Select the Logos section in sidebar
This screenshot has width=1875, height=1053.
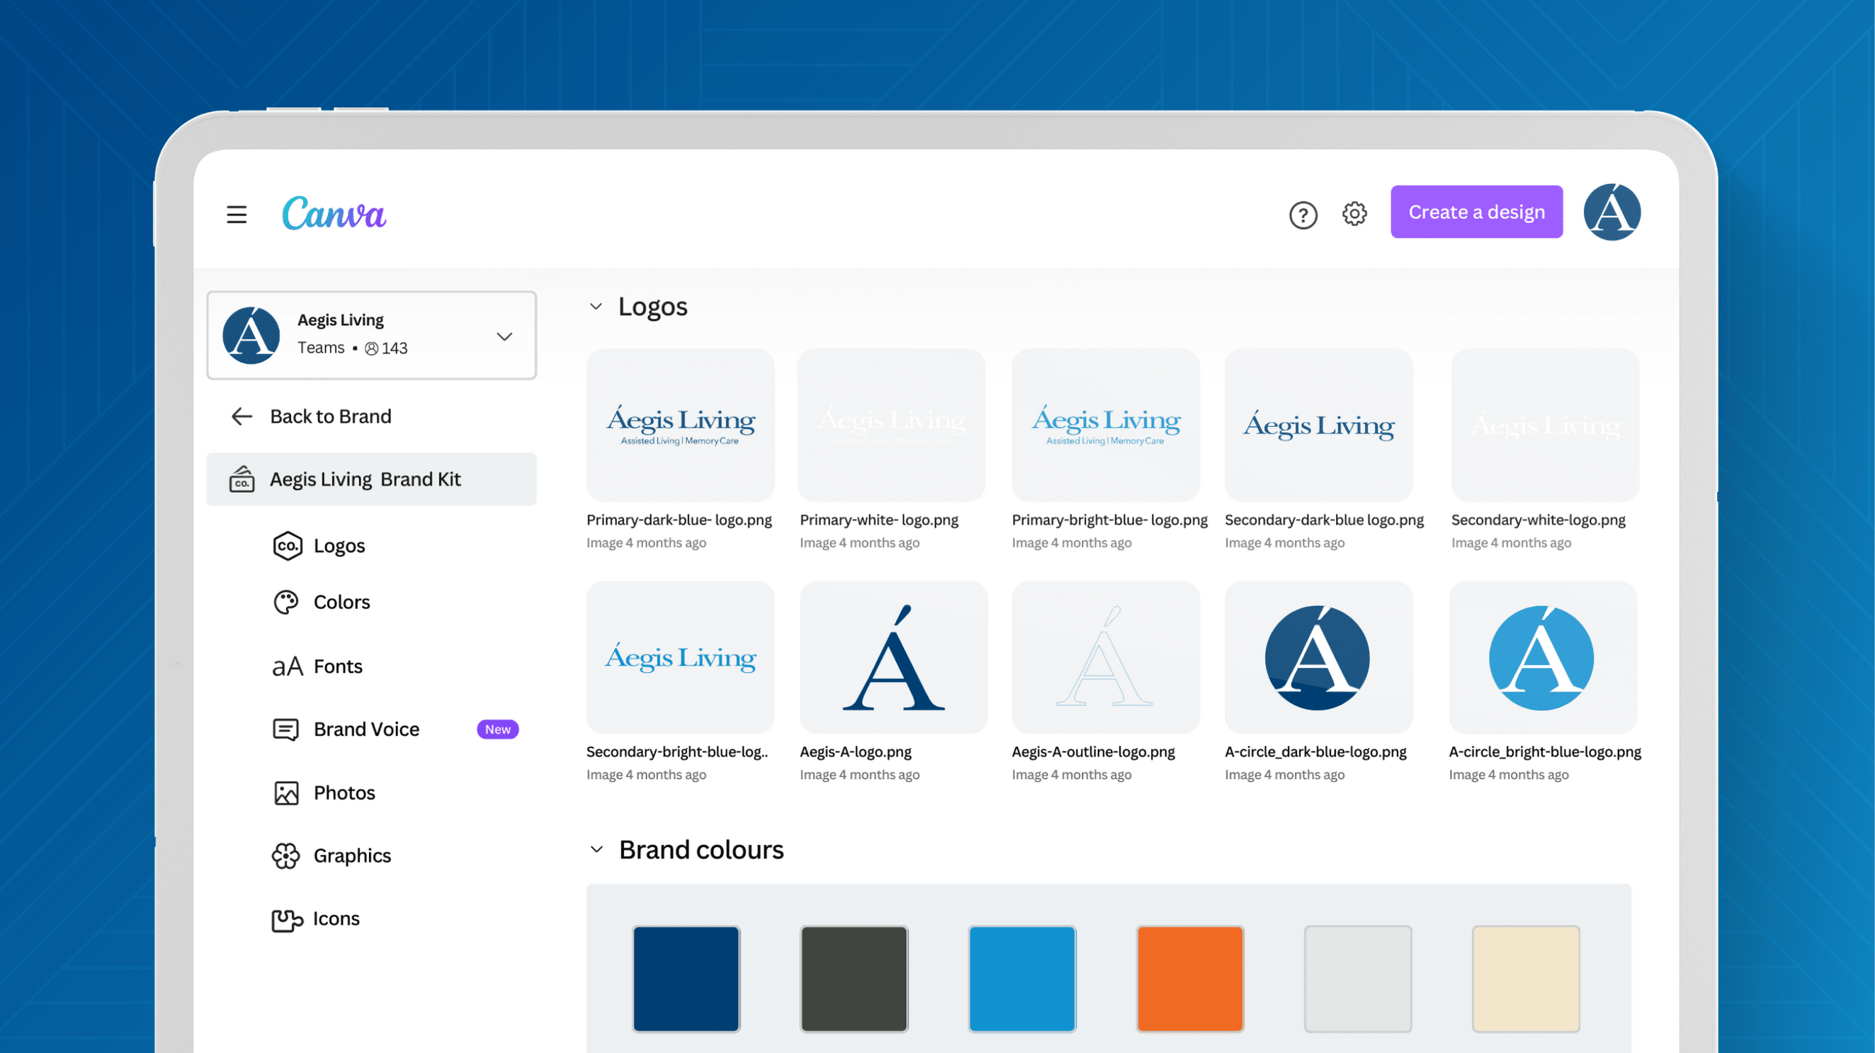(339, 545)
